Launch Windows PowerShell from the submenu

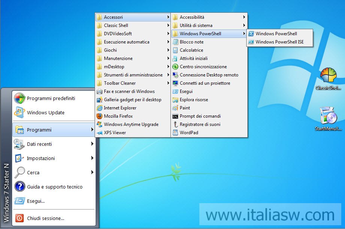[280, 34]
